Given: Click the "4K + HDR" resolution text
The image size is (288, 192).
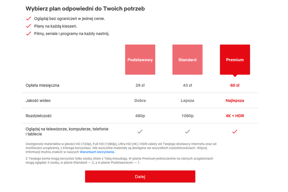Looking at the screenshot, I should click(x=235, y=116).
